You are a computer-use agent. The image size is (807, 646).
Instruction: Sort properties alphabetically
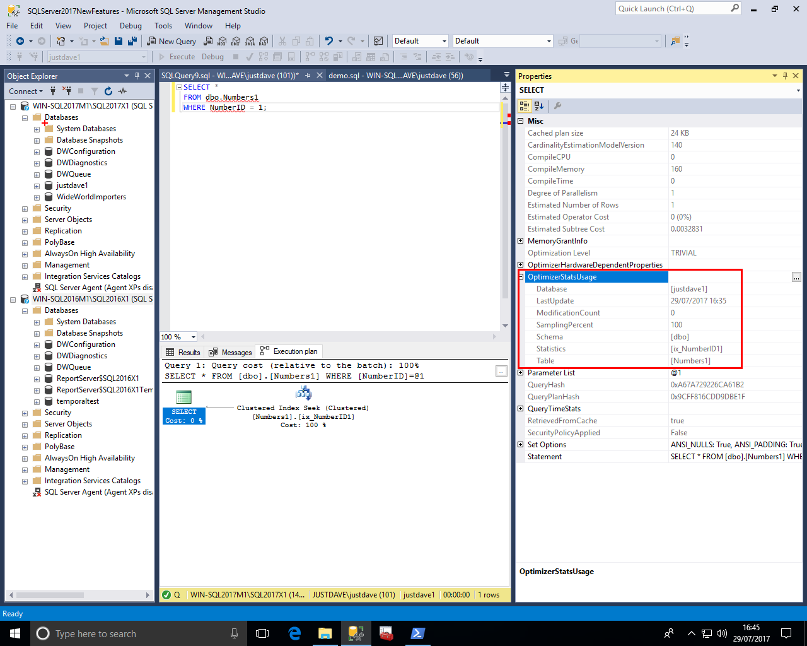click(x=539, y=106)
